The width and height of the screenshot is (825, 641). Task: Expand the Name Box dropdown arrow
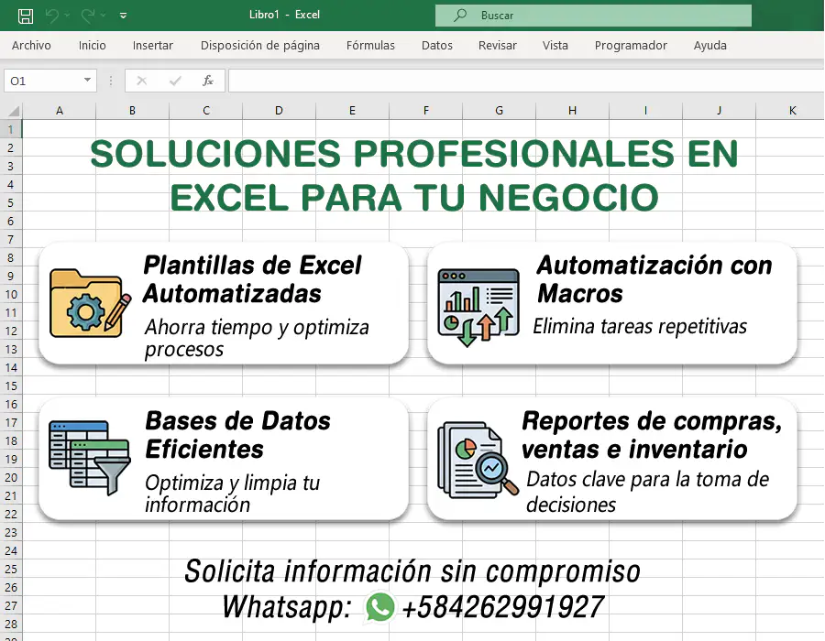pyautogui.click(x=87, y=81)
